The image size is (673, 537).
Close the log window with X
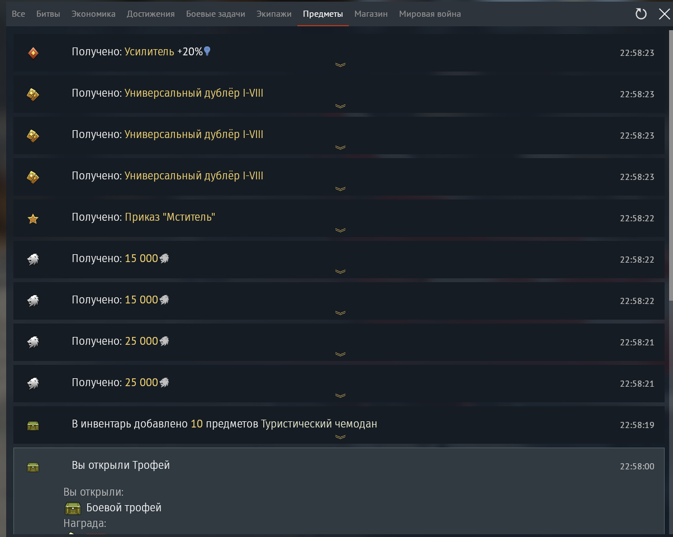(664, 14)
